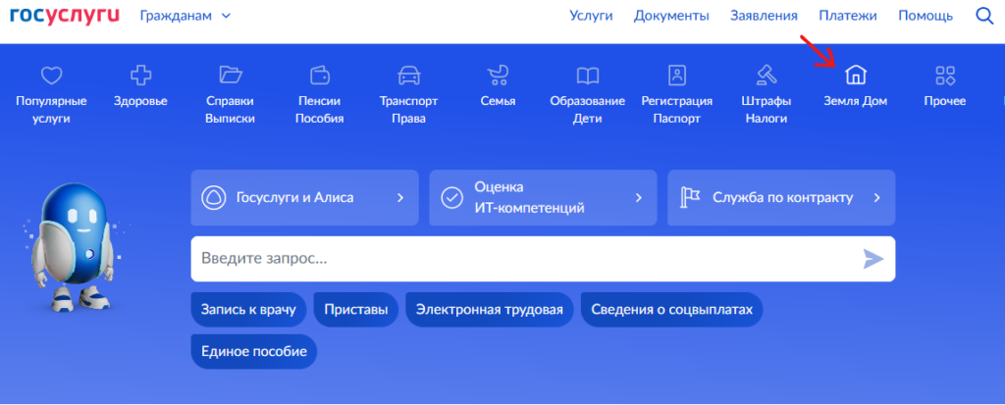Open the Семья stroller icon
This screenshot has width=1005, height=405.
point(498,76)
